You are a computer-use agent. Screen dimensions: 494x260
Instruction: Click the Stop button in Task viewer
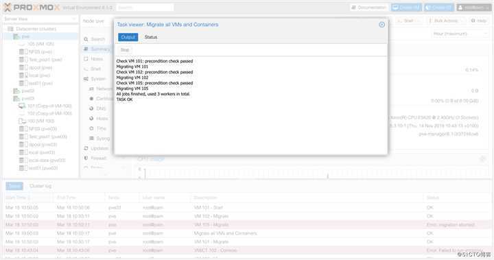(125, 50)
